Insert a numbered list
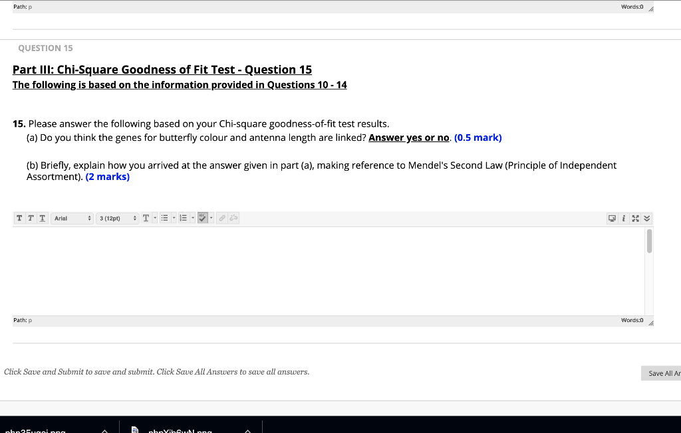Image resolution: width=681 pixels, height=433 pixels. pyautogui.click(x=184, y=218)
